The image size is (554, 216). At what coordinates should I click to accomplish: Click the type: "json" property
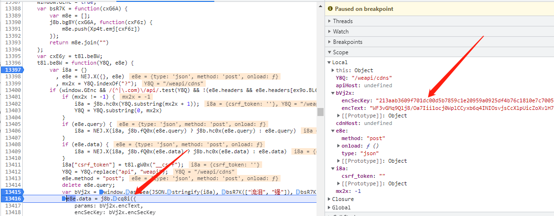point(360,153)
